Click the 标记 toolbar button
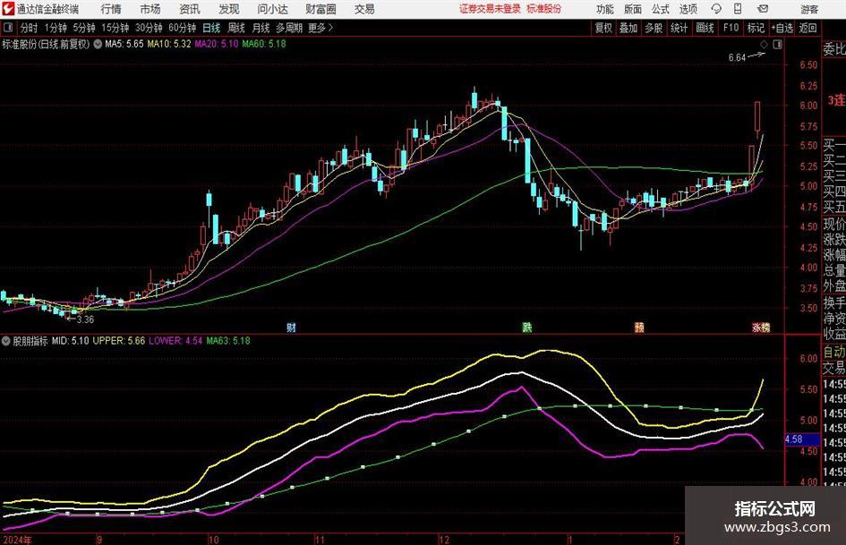The height and width of the screenshot is (545, 846). pyautogui.click(x=756, y=28)
